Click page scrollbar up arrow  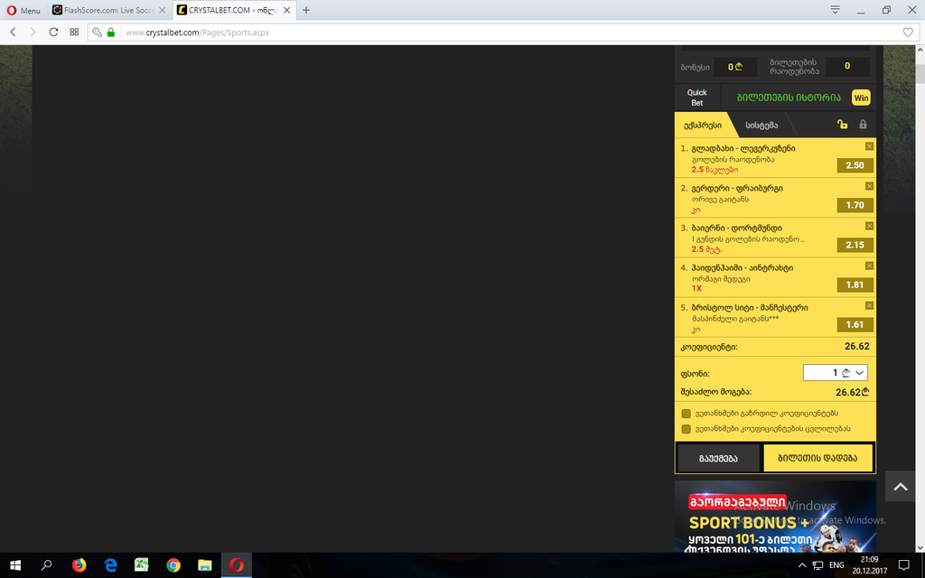[920, 51]
